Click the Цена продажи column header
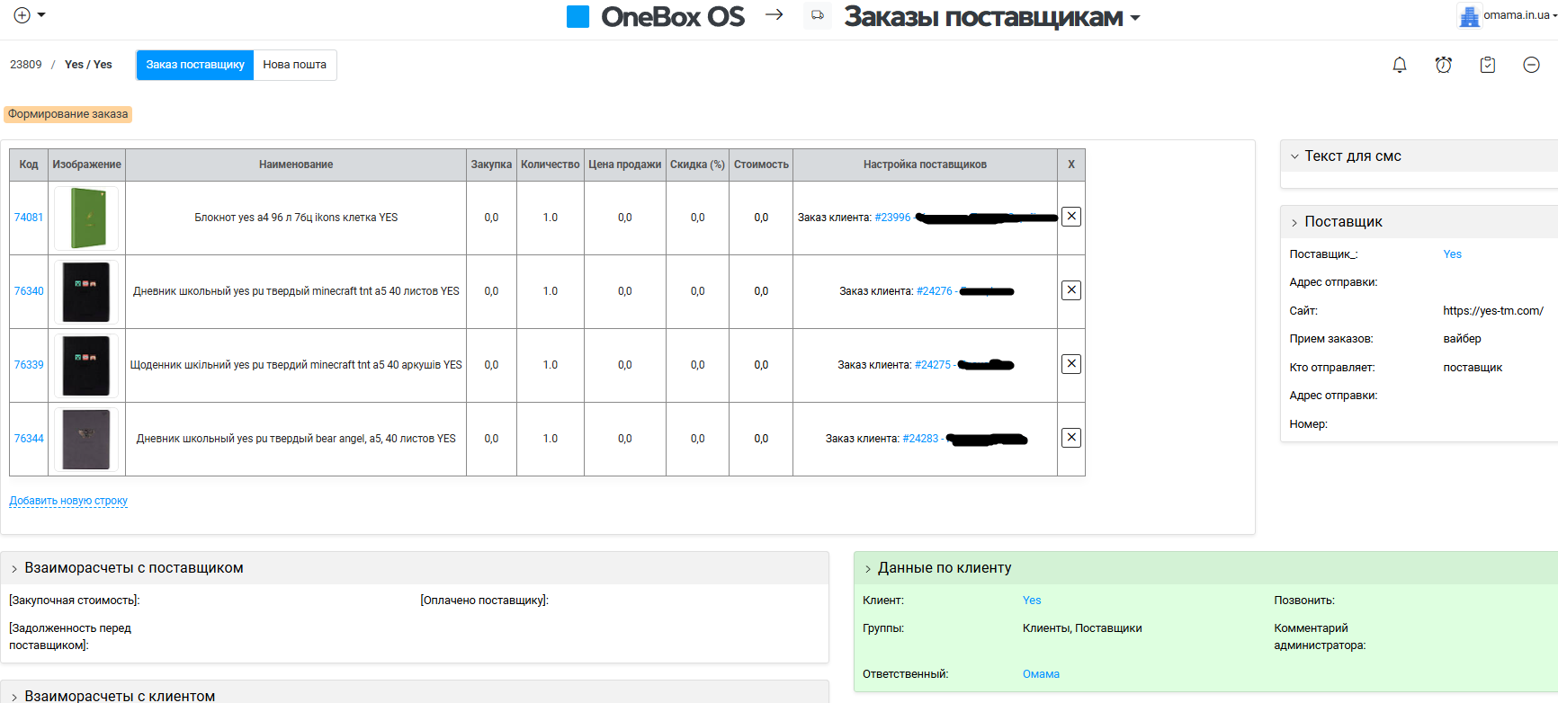 [625, 165]
